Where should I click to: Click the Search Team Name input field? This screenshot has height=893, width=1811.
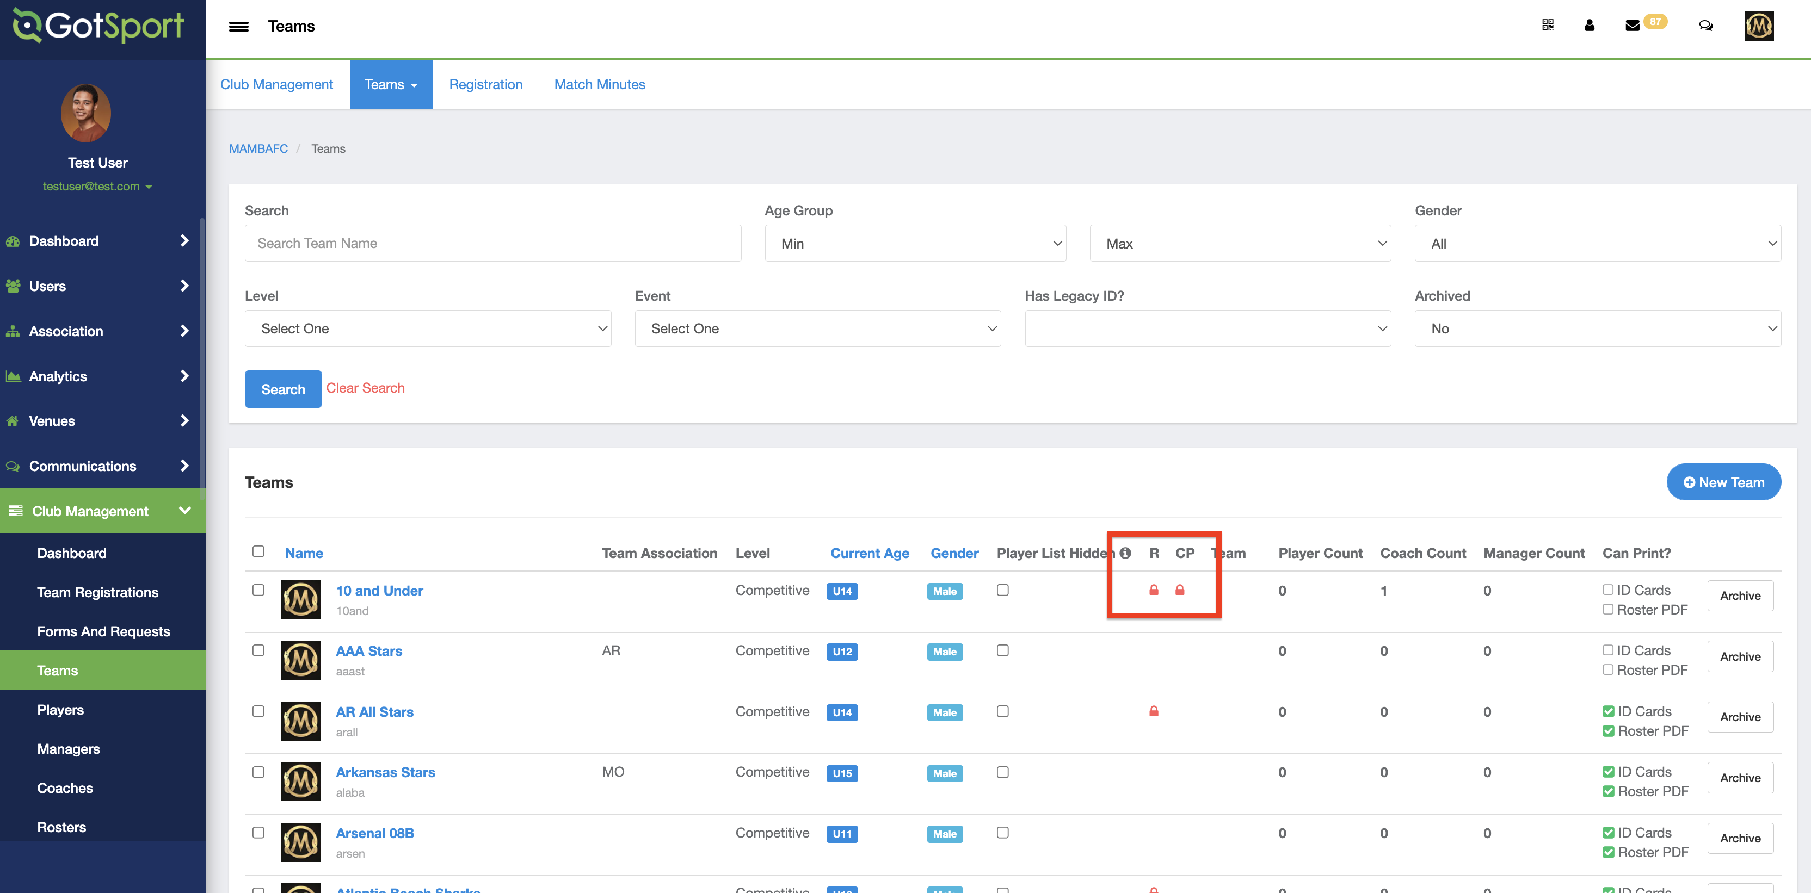tap(493, 243)
